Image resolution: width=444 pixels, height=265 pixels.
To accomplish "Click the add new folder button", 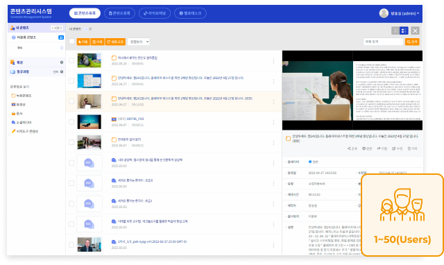I will pyautogui.click(x=57, y=28).
